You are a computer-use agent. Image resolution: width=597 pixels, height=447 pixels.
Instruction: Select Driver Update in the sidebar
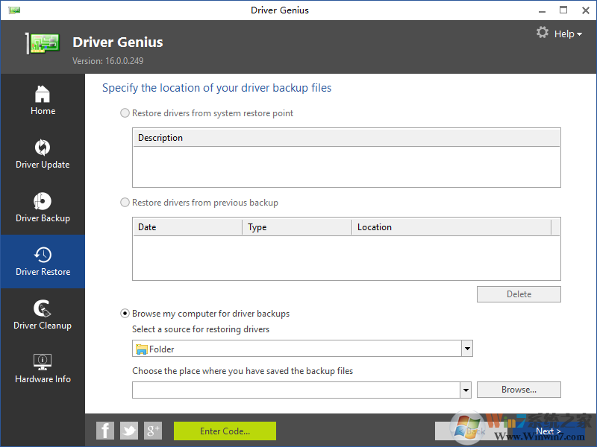[43, 154]
